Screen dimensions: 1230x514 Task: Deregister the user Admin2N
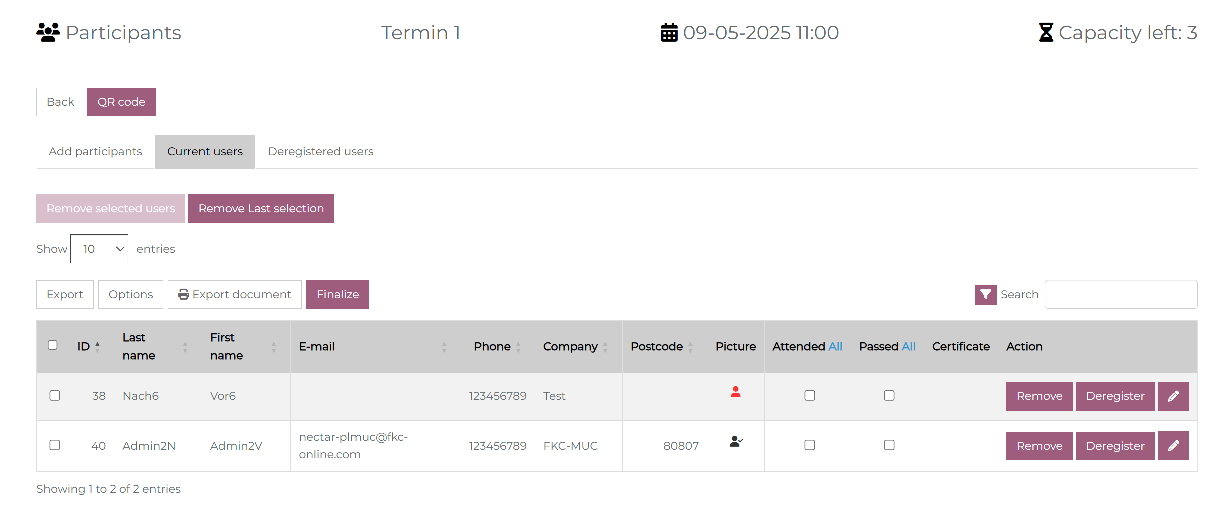click(1115, 446)
